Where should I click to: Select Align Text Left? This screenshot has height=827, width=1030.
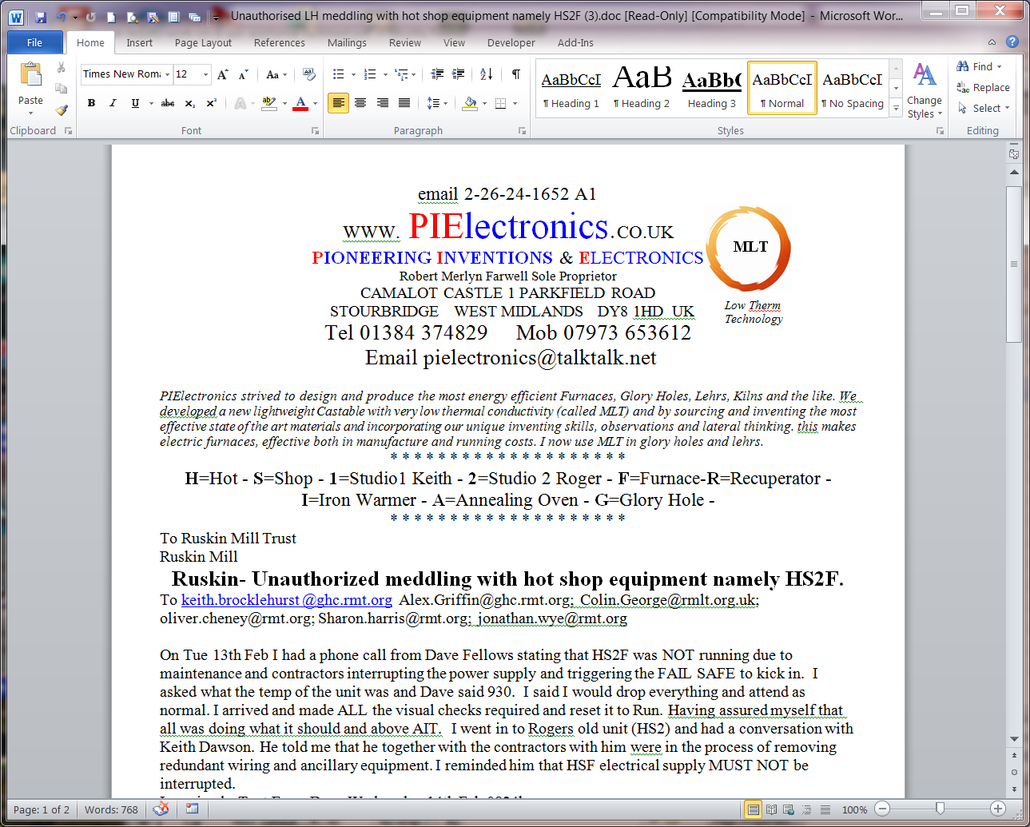click(x=339, y=103)
